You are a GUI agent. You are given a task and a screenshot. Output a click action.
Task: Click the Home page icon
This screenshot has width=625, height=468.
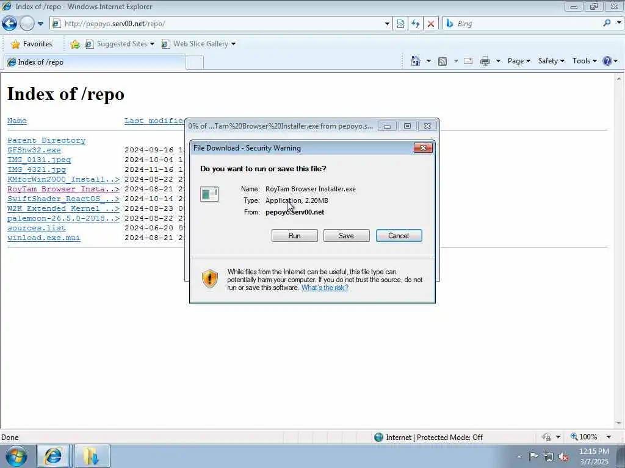415,61
